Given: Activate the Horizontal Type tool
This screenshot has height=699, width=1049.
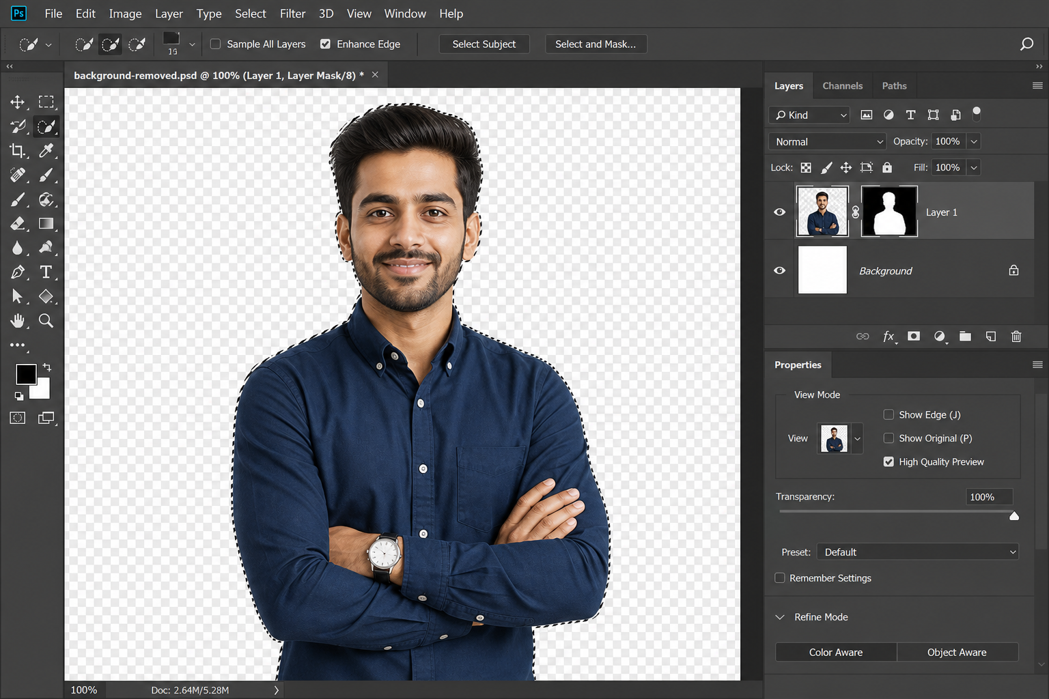Looking at the screenshot, I should (46, 272).
